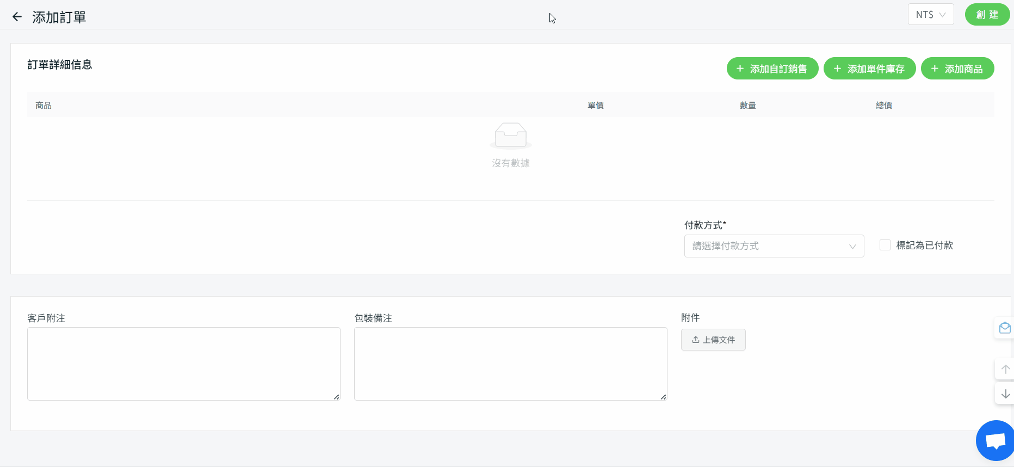Click the upload icon in 上傳文件
Viewport: 1014px width, 467px height.
click(696, 340)
